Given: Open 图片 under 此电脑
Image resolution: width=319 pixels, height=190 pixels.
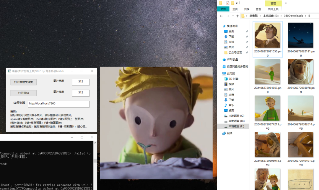Looking at the screenshot, I should (231, 90).
